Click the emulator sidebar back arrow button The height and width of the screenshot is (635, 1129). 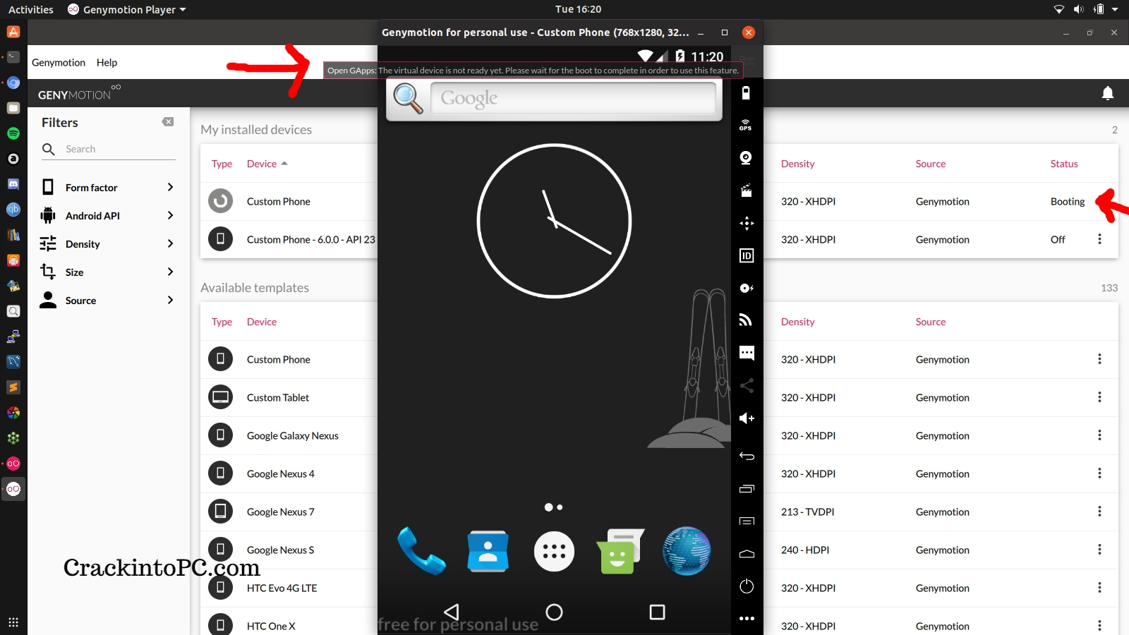pos(747,456)
